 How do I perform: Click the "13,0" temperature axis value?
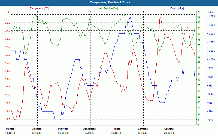pos(8,79)
